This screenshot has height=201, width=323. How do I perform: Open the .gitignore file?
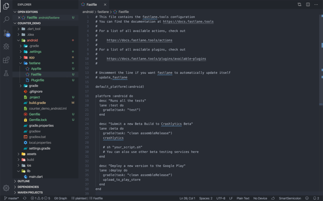click(45, 91)
